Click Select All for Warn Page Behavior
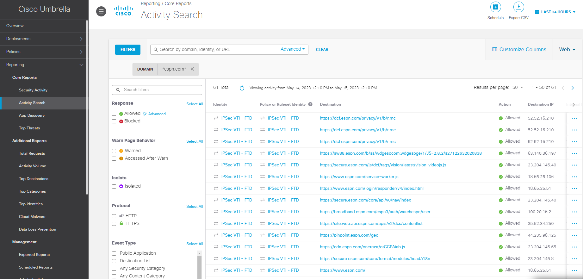Image resolution: width=583 pixels, height=279 pixels. [195, 141]
